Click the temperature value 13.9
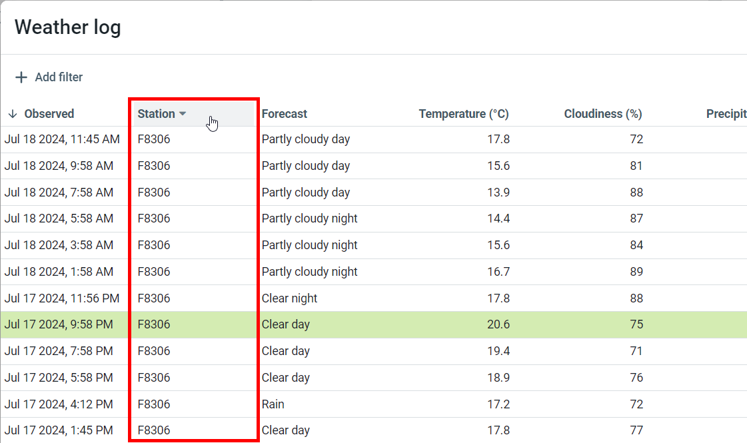Image resolution: width=747 pixels, height=443 pixels. click(498, 193)
